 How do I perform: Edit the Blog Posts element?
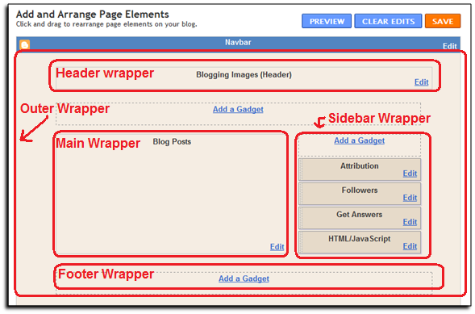[x=277, y=247]
